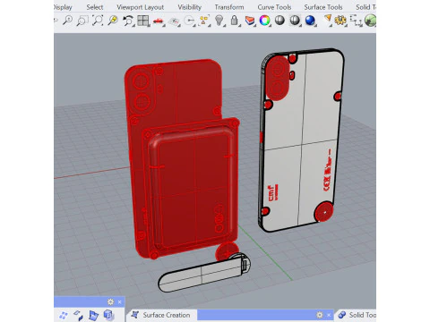Switch to the Transform tab
430x322 pixels.
click(x=229, y=7)
